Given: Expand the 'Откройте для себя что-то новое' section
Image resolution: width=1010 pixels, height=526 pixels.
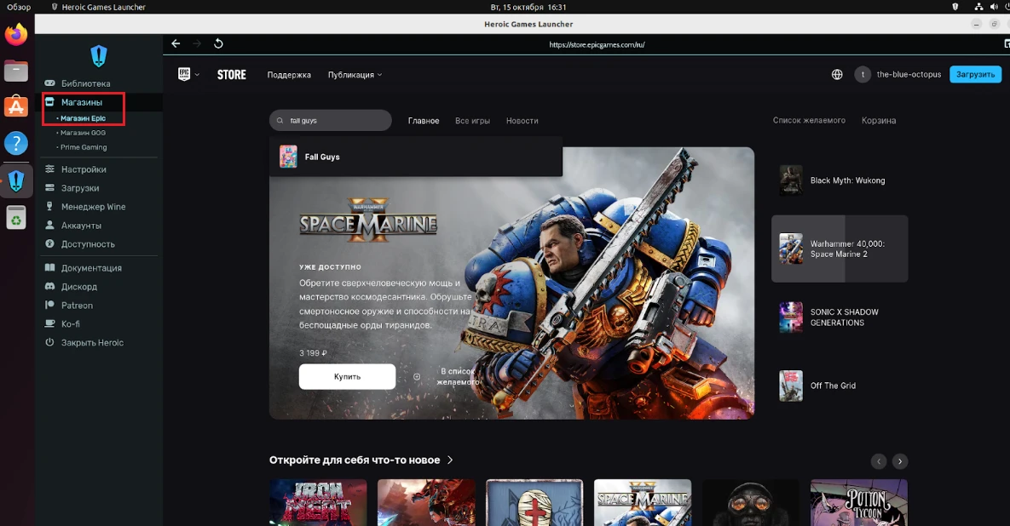Looking at the screenshot, I should (x=450, y=460).
